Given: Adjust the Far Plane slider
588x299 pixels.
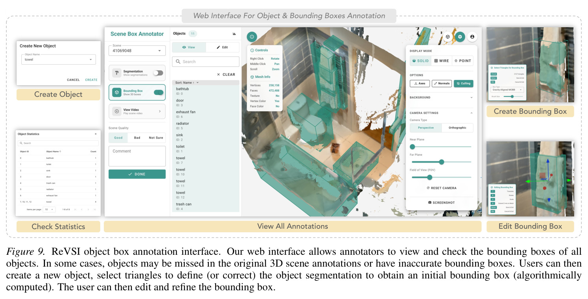Looking at the screenshot, I should coord(441,162).
